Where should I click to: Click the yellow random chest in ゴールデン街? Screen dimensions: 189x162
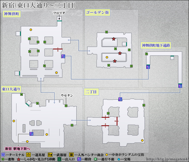tap(107, 57)
